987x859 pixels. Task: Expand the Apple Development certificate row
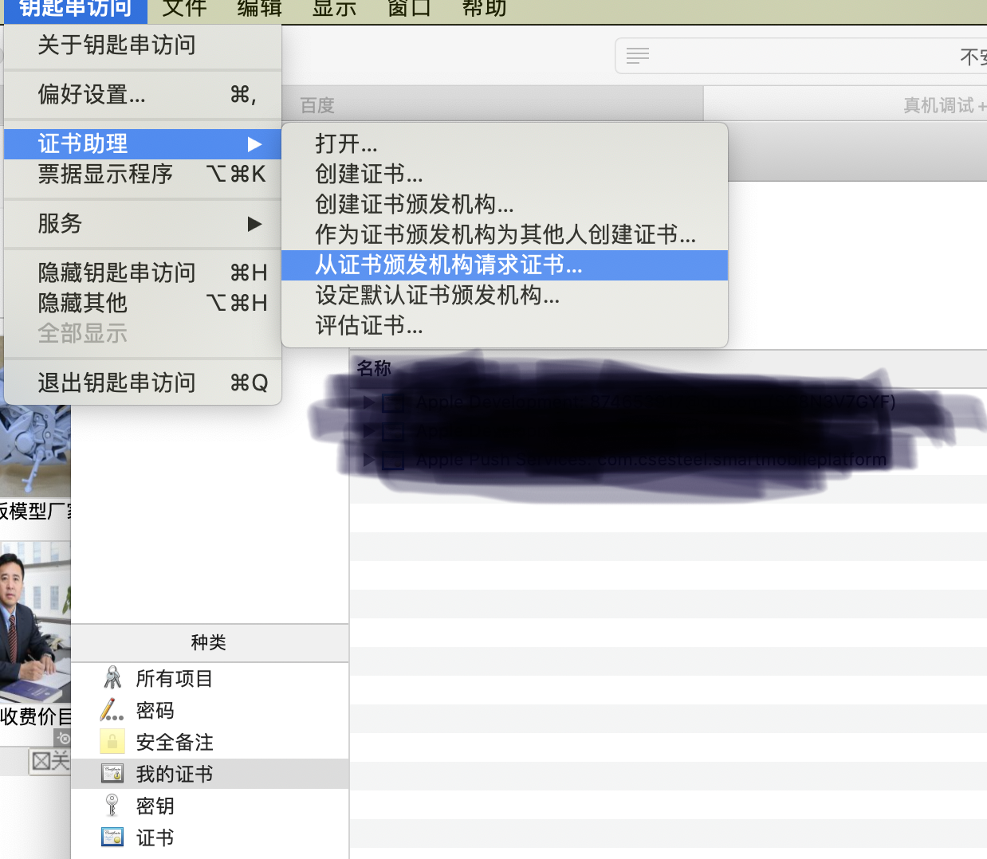coord(368,402)
